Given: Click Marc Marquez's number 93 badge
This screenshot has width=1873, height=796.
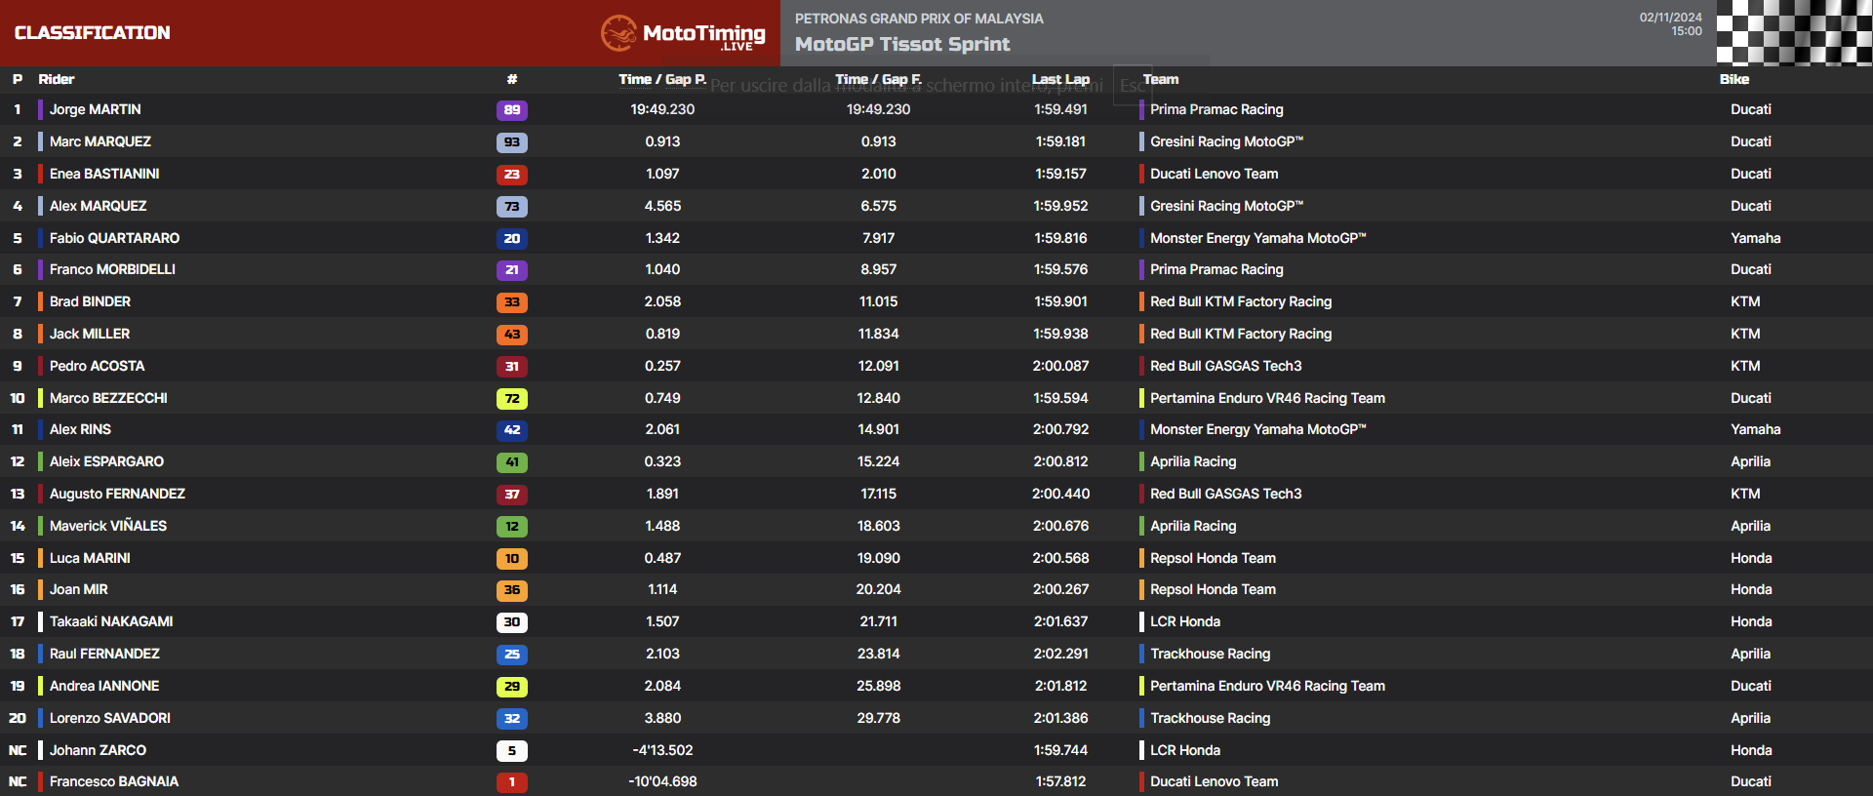Looking at the screenshot, I should (512, 142).
